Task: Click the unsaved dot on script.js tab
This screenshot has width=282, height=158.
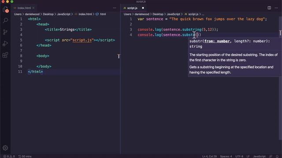Action: tap(143, 8)
